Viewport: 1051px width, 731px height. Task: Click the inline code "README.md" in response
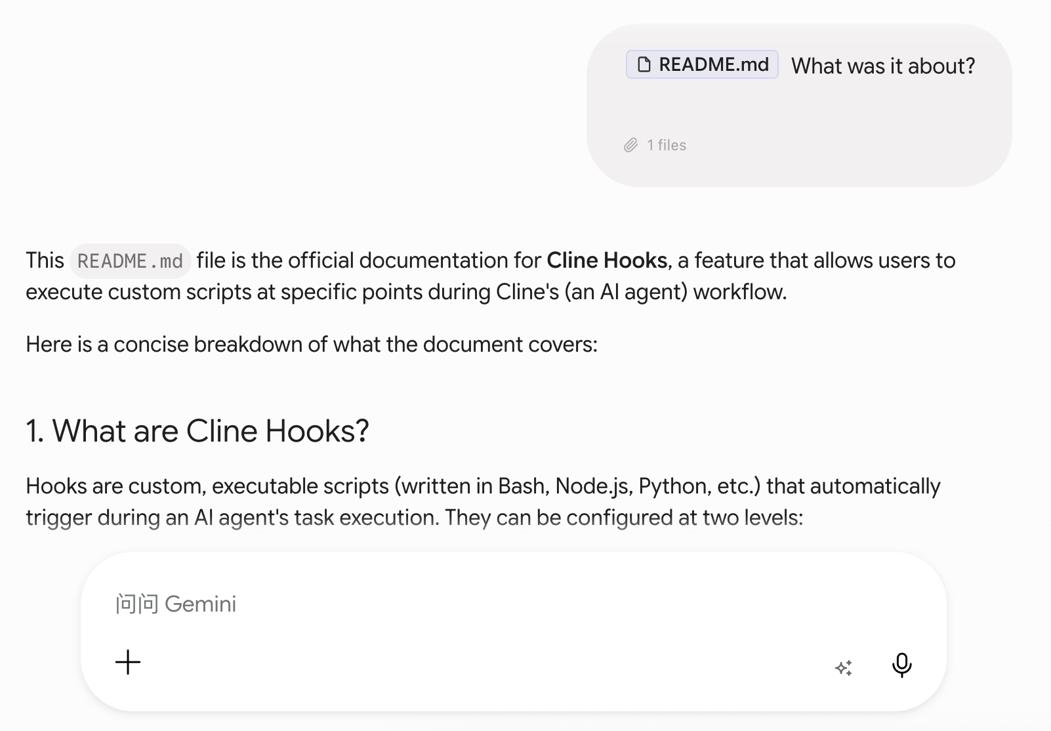click(130, 261)
